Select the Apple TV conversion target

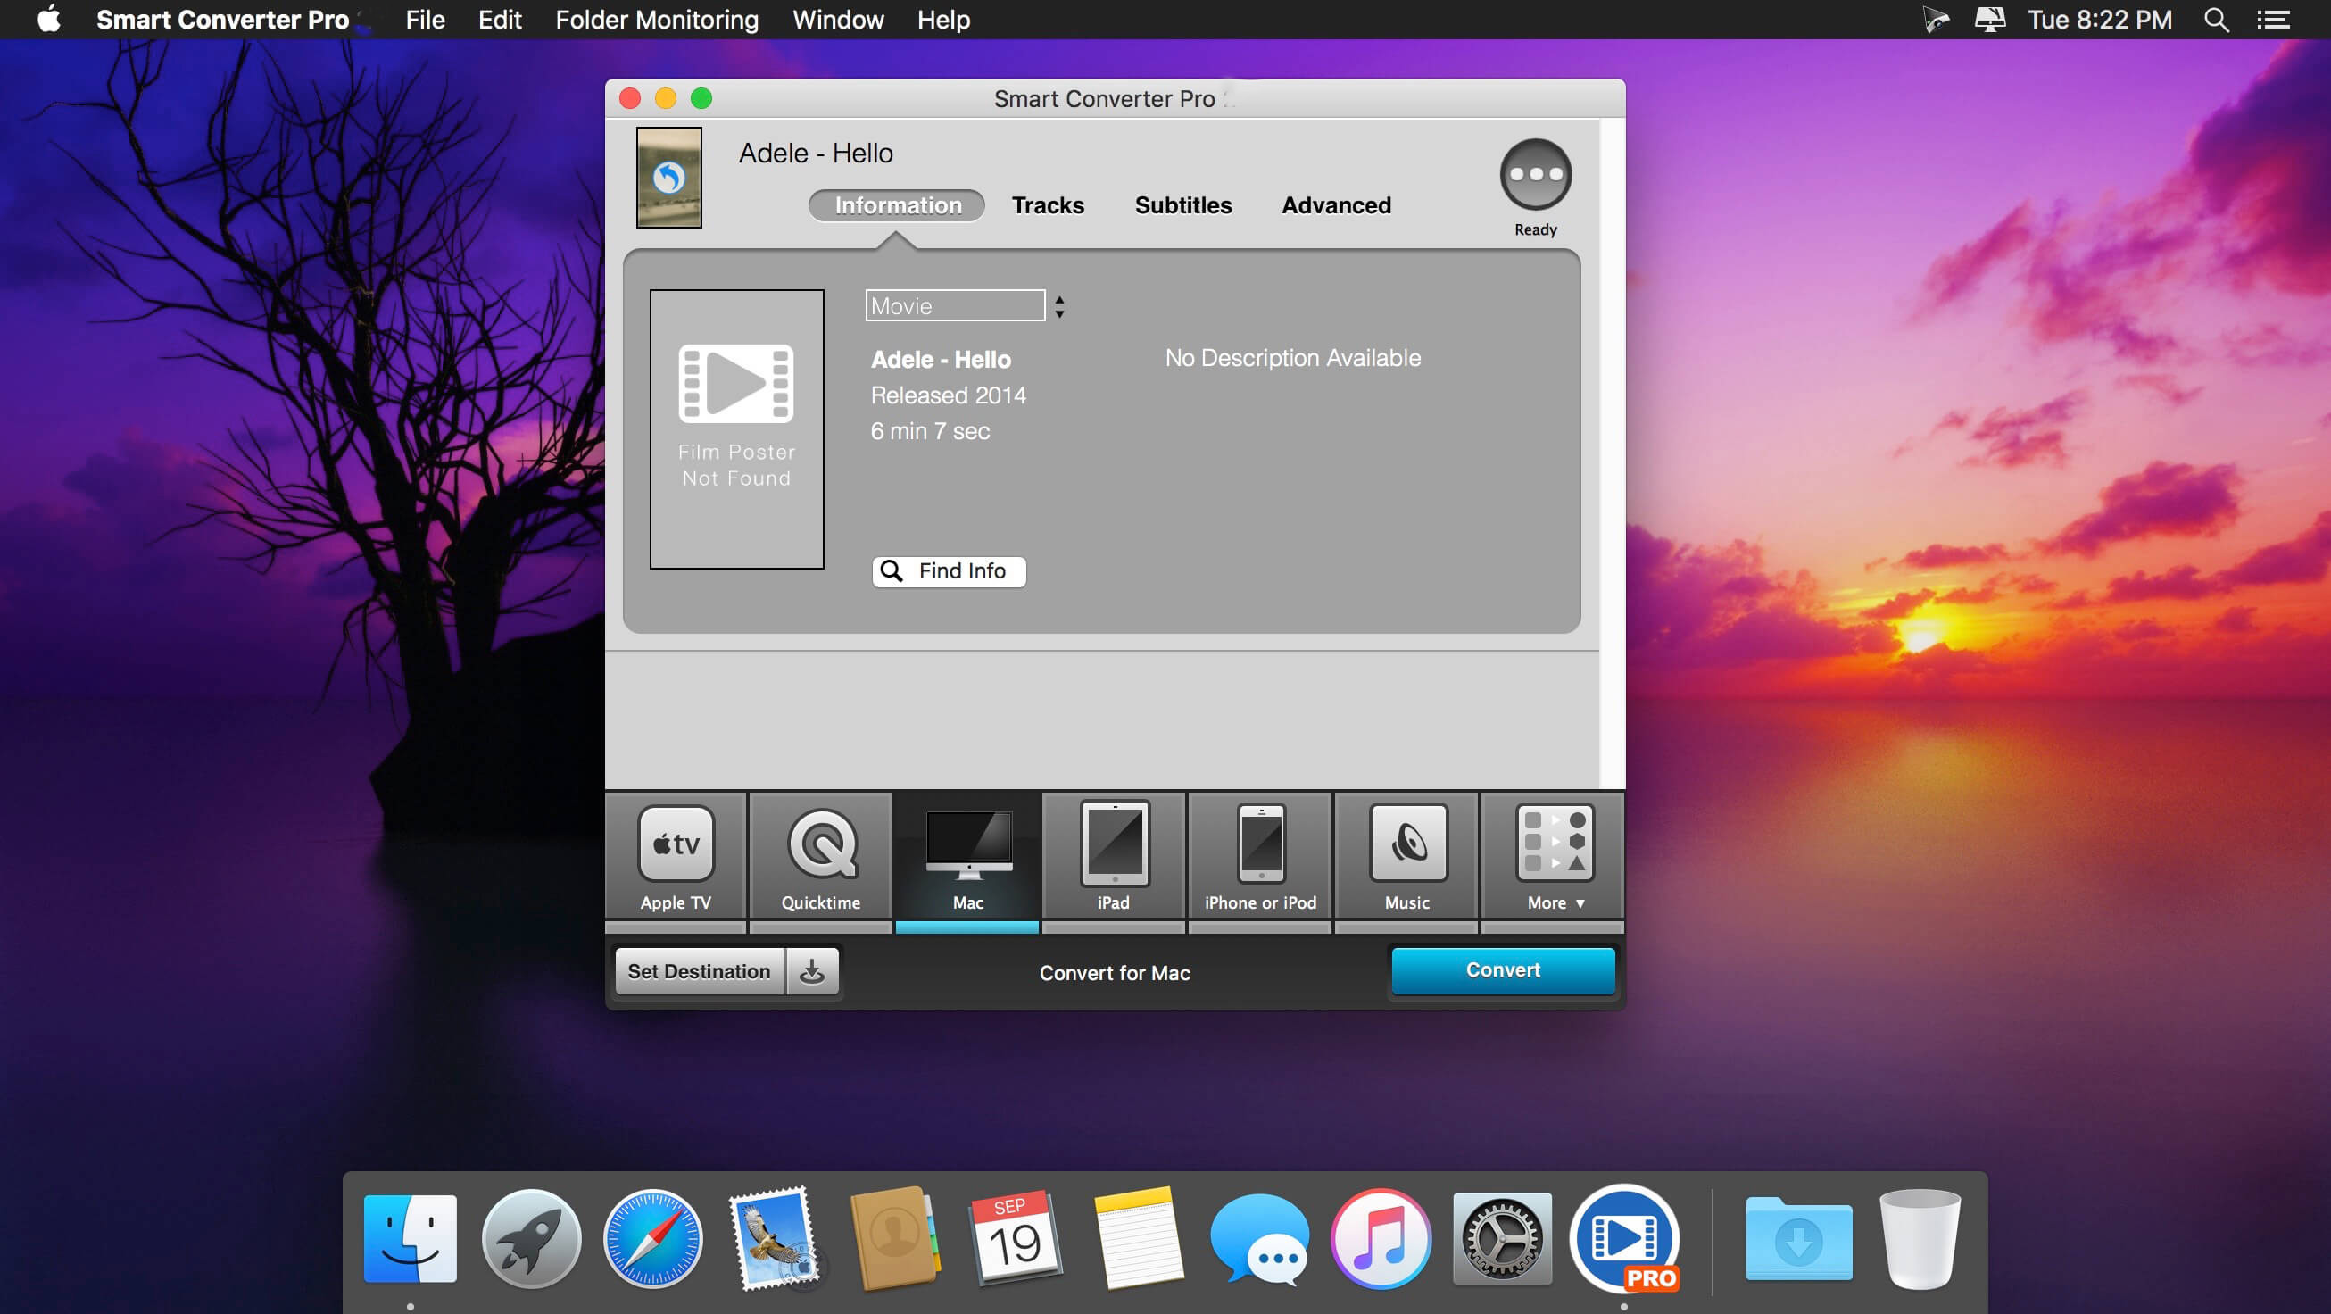[x=677, y=858]
